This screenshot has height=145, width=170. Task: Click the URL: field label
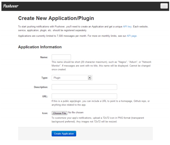click(x=45, y=96)
